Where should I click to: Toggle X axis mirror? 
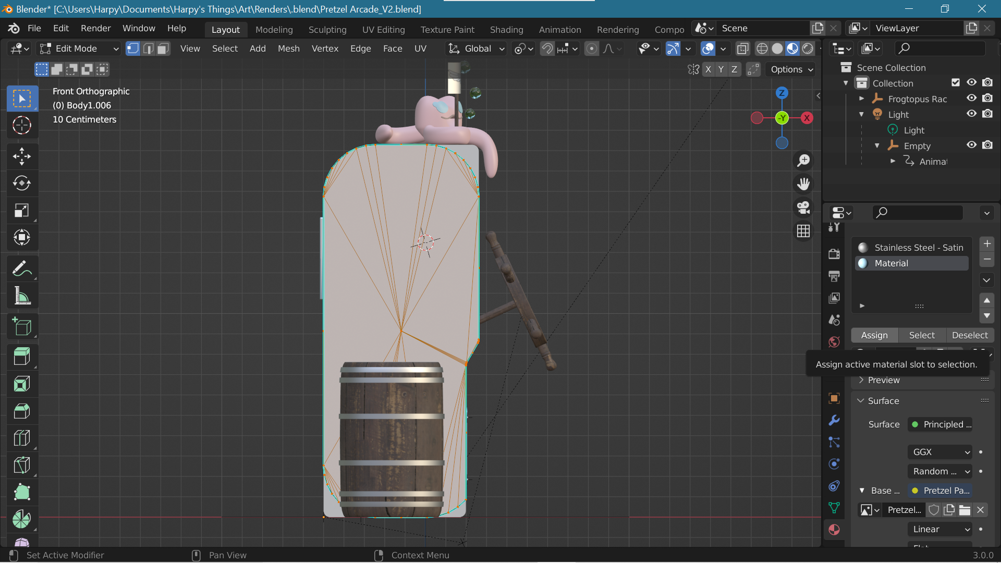(708, 69)
